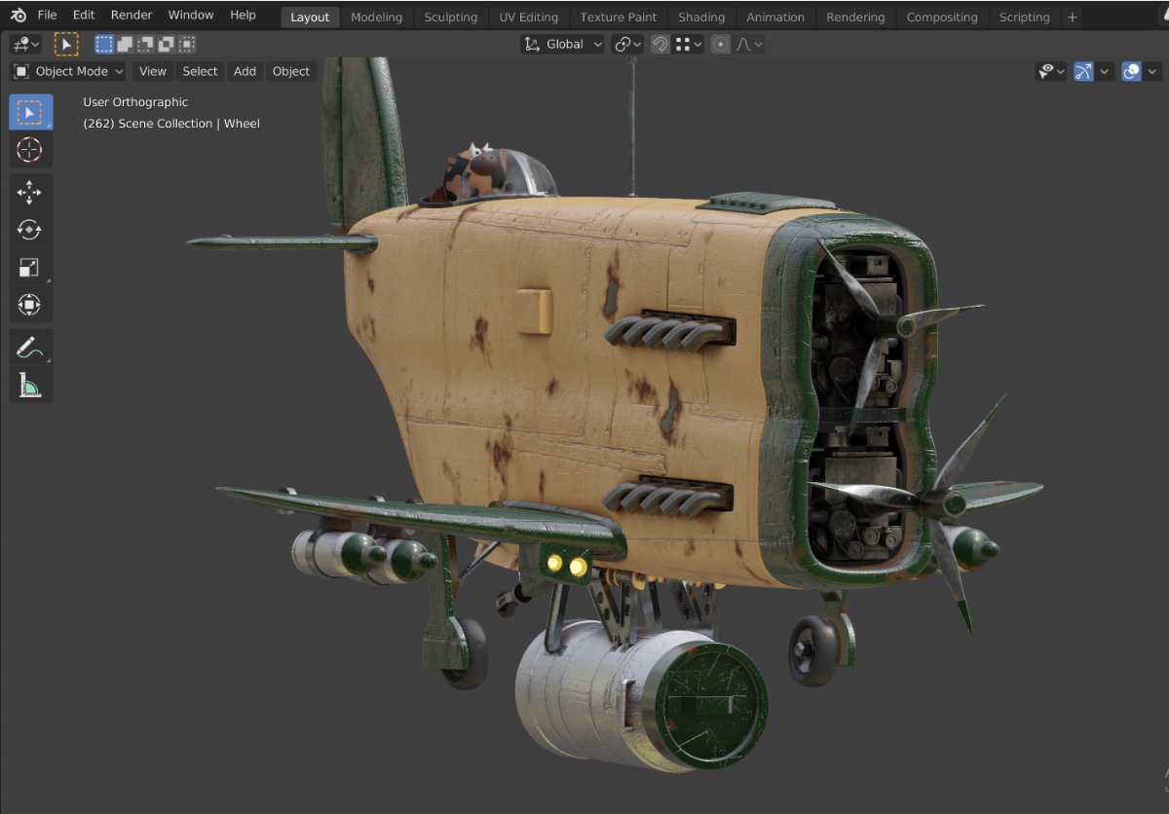Expand the pivot point dropdown
Viewport: 1169px width, 814px height.
coord(627,44)
